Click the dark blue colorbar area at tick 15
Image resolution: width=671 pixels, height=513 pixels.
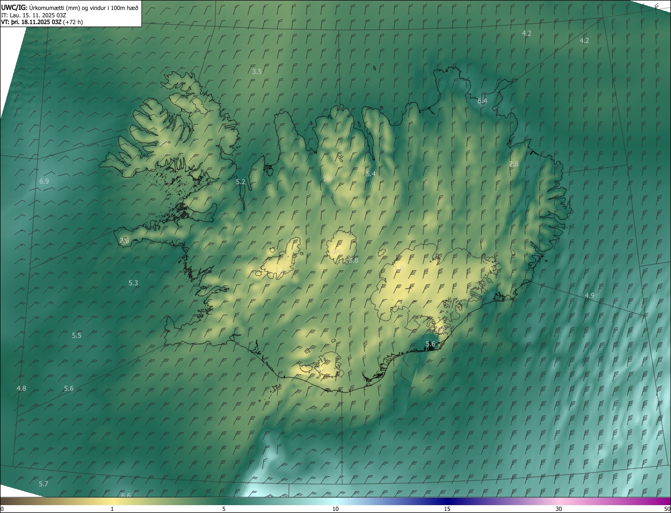(447, 501)
